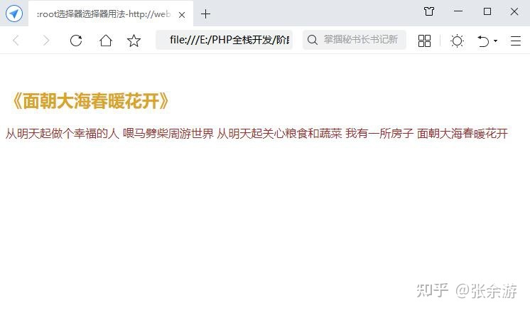Open a new tab
Image resolution: width=530 pixels, height=313 pixels.
pos(205,14)
